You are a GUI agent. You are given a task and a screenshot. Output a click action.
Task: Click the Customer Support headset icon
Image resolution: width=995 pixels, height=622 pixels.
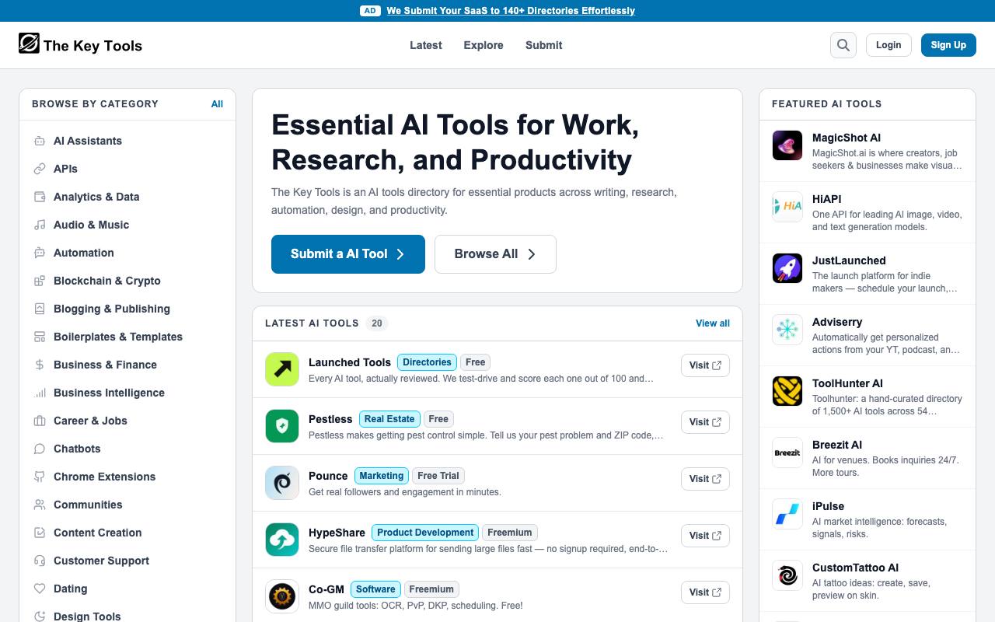40,561
